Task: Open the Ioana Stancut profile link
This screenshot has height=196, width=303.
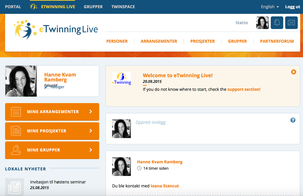Action: coord(165,186)
